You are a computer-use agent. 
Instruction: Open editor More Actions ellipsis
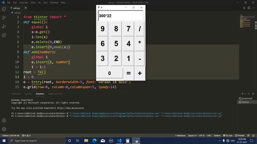point(253,8)
